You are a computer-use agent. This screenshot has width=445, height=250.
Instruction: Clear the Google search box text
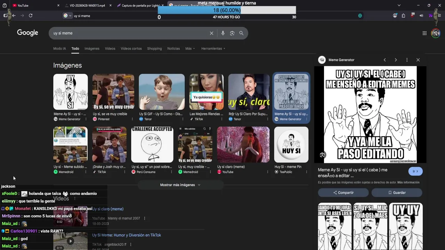tap(211, 33)
